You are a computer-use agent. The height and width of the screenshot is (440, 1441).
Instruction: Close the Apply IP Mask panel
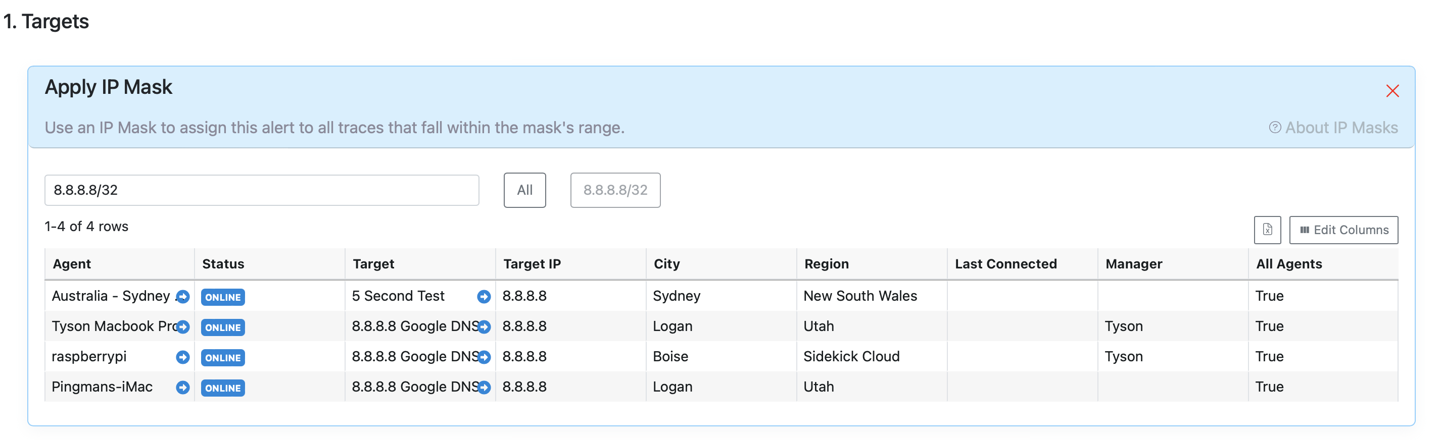pos(1392,90)
